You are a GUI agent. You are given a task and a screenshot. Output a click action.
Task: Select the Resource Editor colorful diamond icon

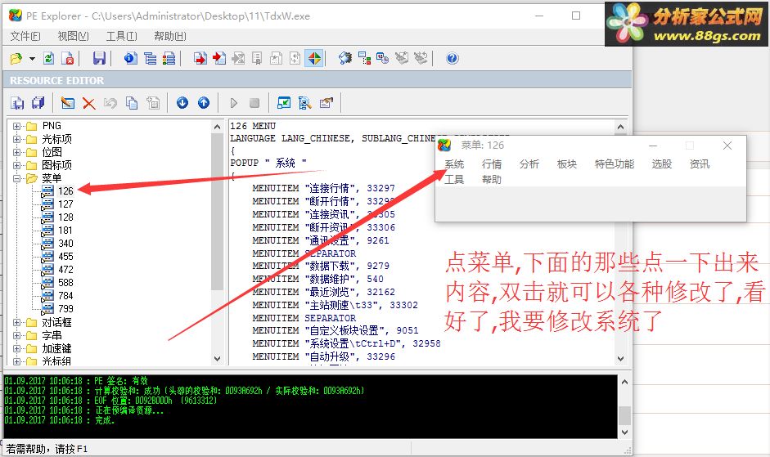click(x=314, y=58)
